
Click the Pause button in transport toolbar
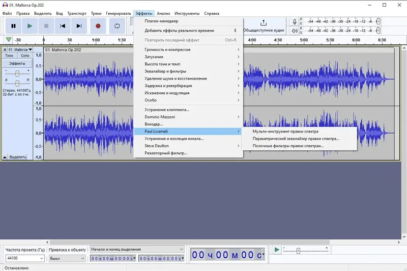(x=13, y=26)
